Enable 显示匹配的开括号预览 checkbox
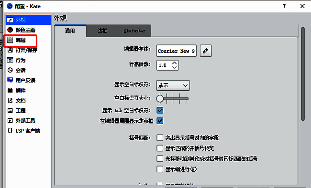This screenshot has width=311, height=188. [x=160, y=148]
